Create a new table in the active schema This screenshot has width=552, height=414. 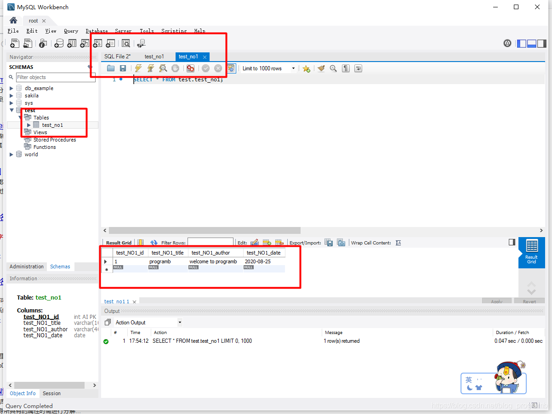click(73, 43)
